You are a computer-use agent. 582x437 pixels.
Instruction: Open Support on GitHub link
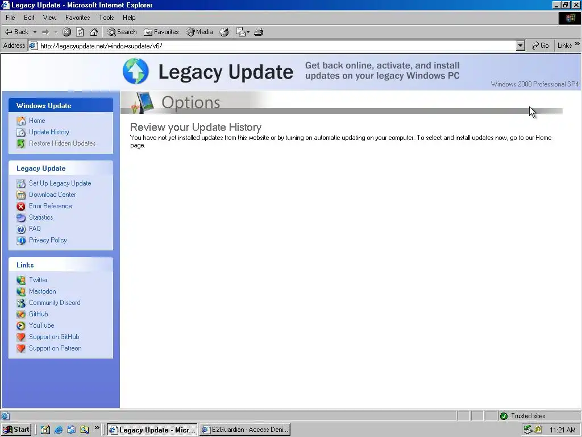(54, 337)
